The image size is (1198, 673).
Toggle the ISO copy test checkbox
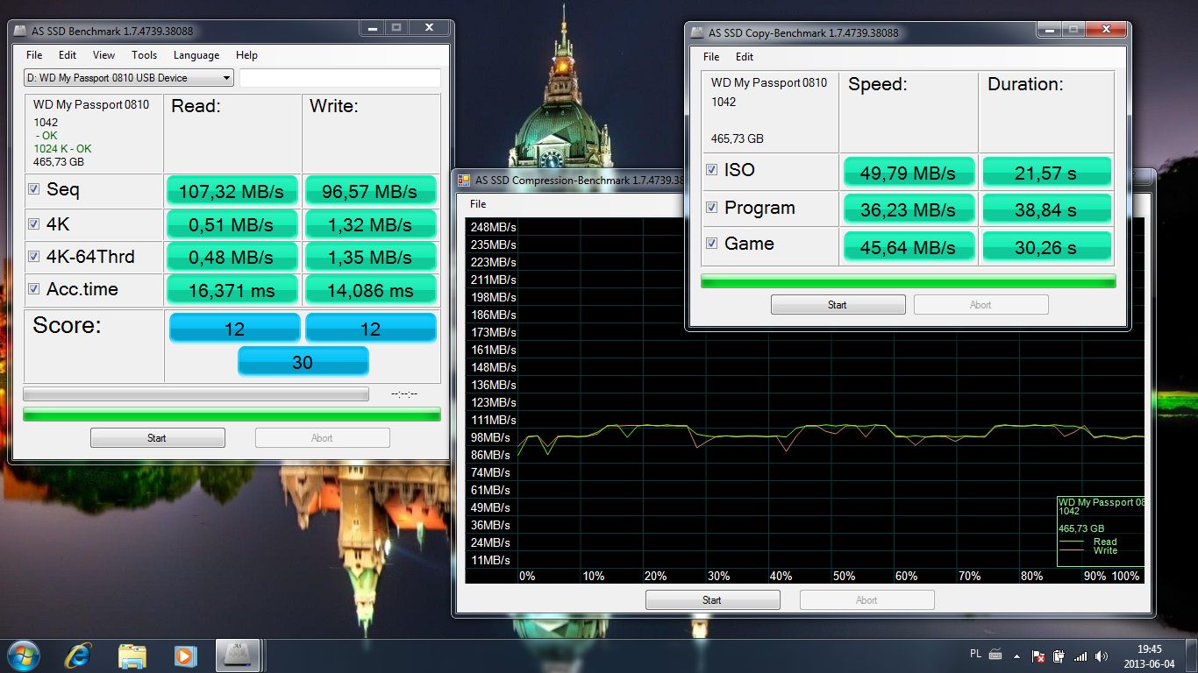pyautogui.click(x=712, y=170)
